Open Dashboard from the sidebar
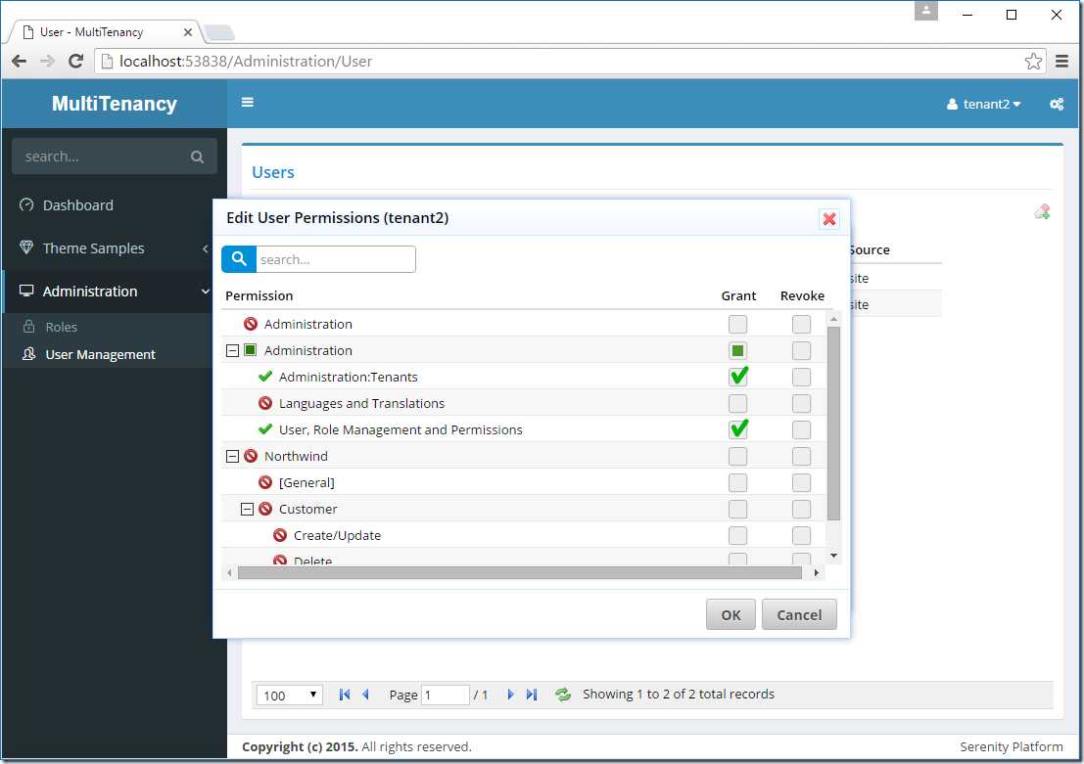1084x764 pixels. 77,205
